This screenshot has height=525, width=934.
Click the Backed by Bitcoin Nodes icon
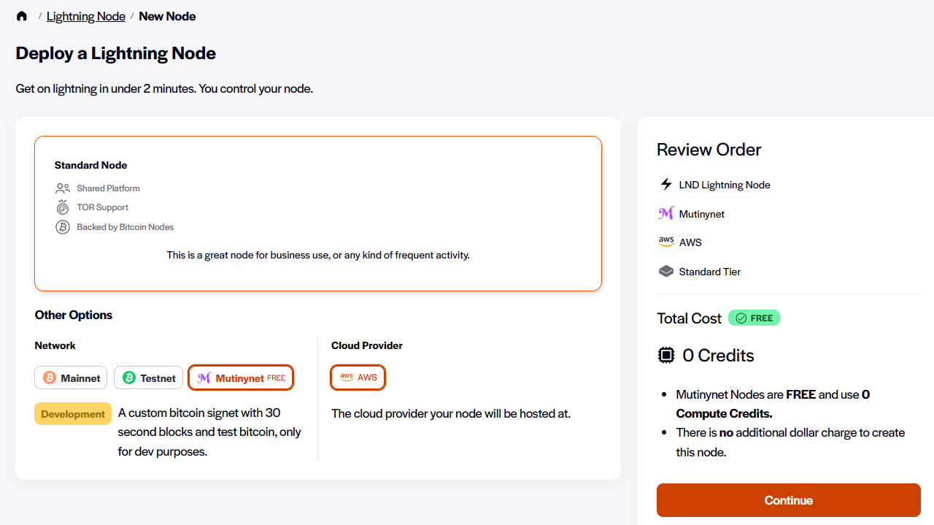click(x=62, y=226)
